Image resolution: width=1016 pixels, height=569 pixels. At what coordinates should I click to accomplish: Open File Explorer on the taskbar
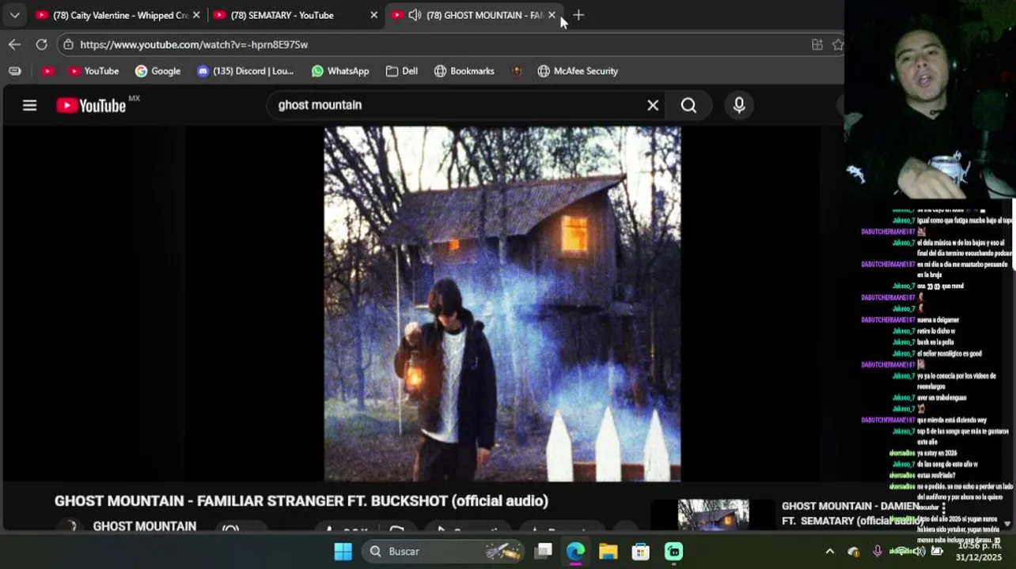[x=608, y=551]
